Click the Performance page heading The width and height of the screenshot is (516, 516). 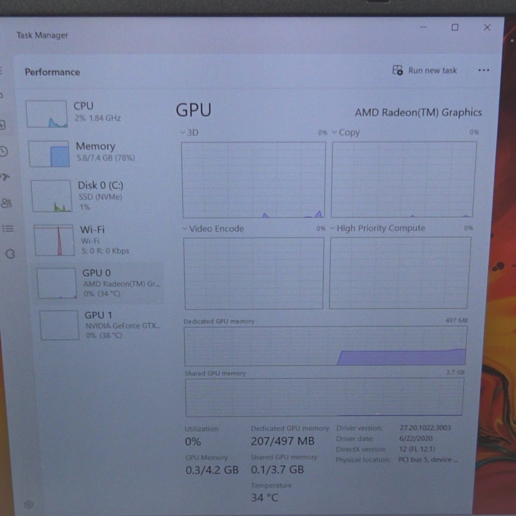tap(52, 72)
